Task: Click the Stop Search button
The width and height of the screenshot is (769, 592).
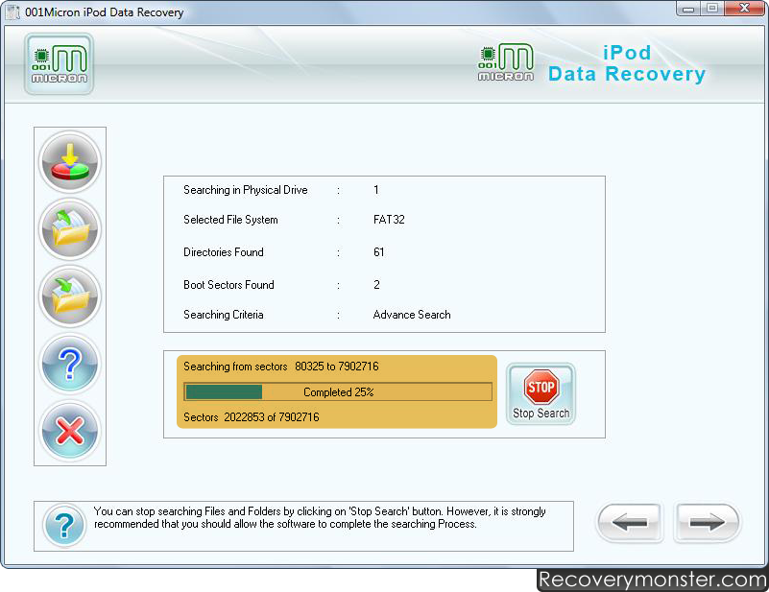Action: click(x=541, y=394)
